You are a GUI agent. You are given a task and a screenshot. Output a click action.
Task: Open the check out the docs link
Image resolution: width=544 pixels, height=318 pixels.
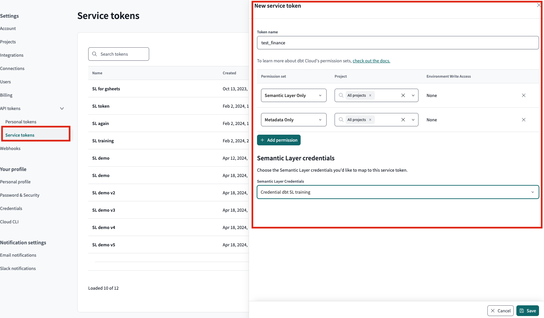(x=371, y=61)
